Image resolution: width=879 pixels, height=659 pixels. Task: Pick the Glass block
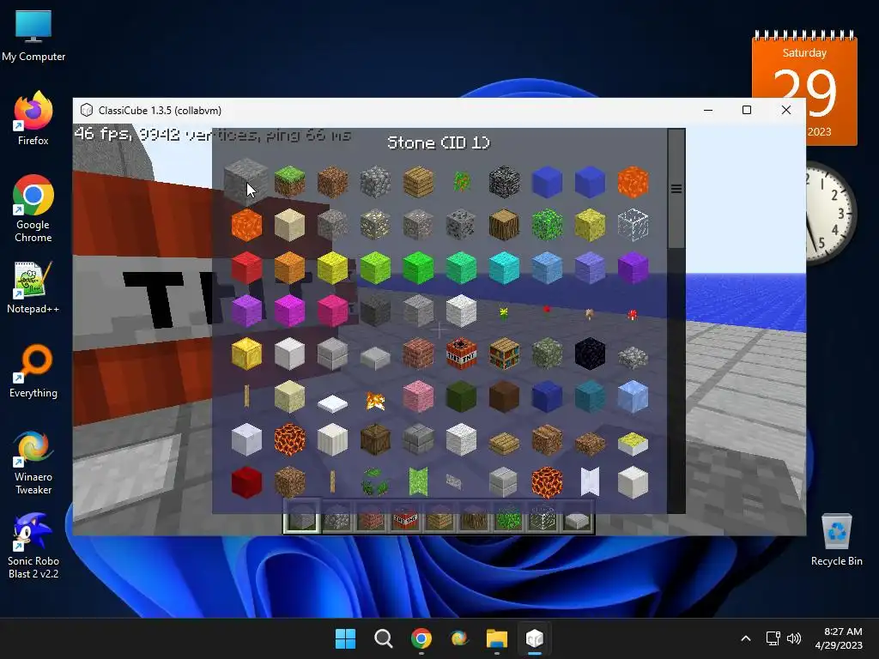pos(633,225)
